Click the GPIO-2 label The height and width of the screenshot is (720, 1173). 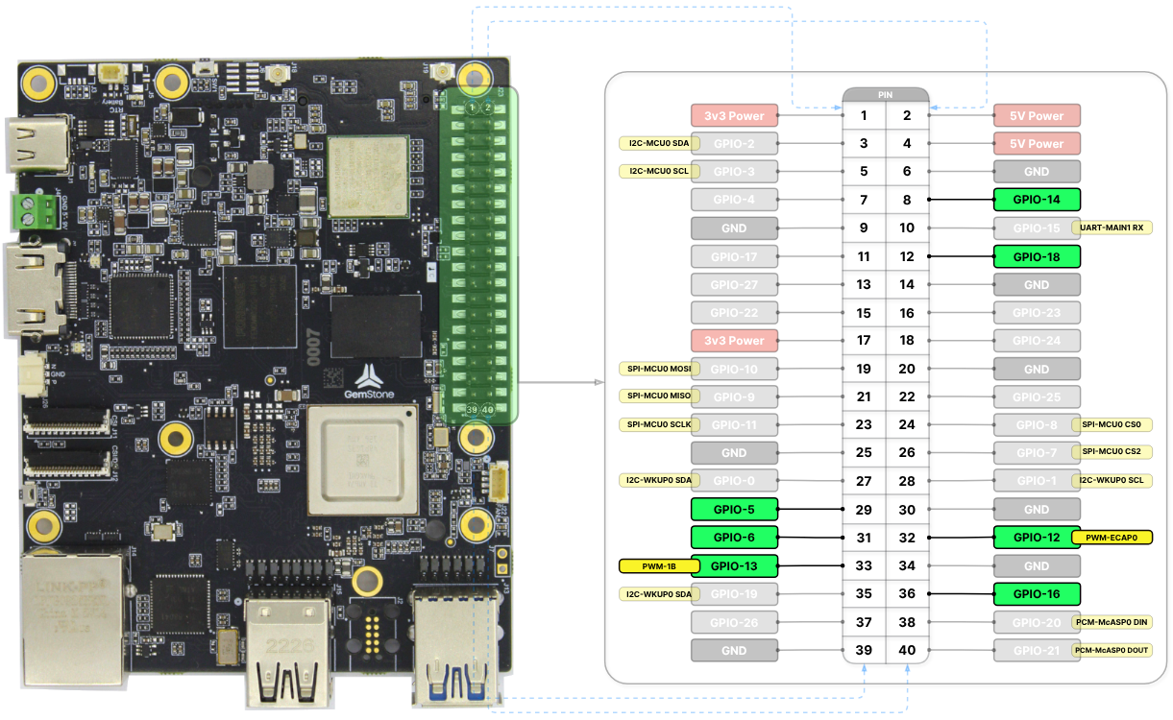pyautogui.click(x=734, y=144)
